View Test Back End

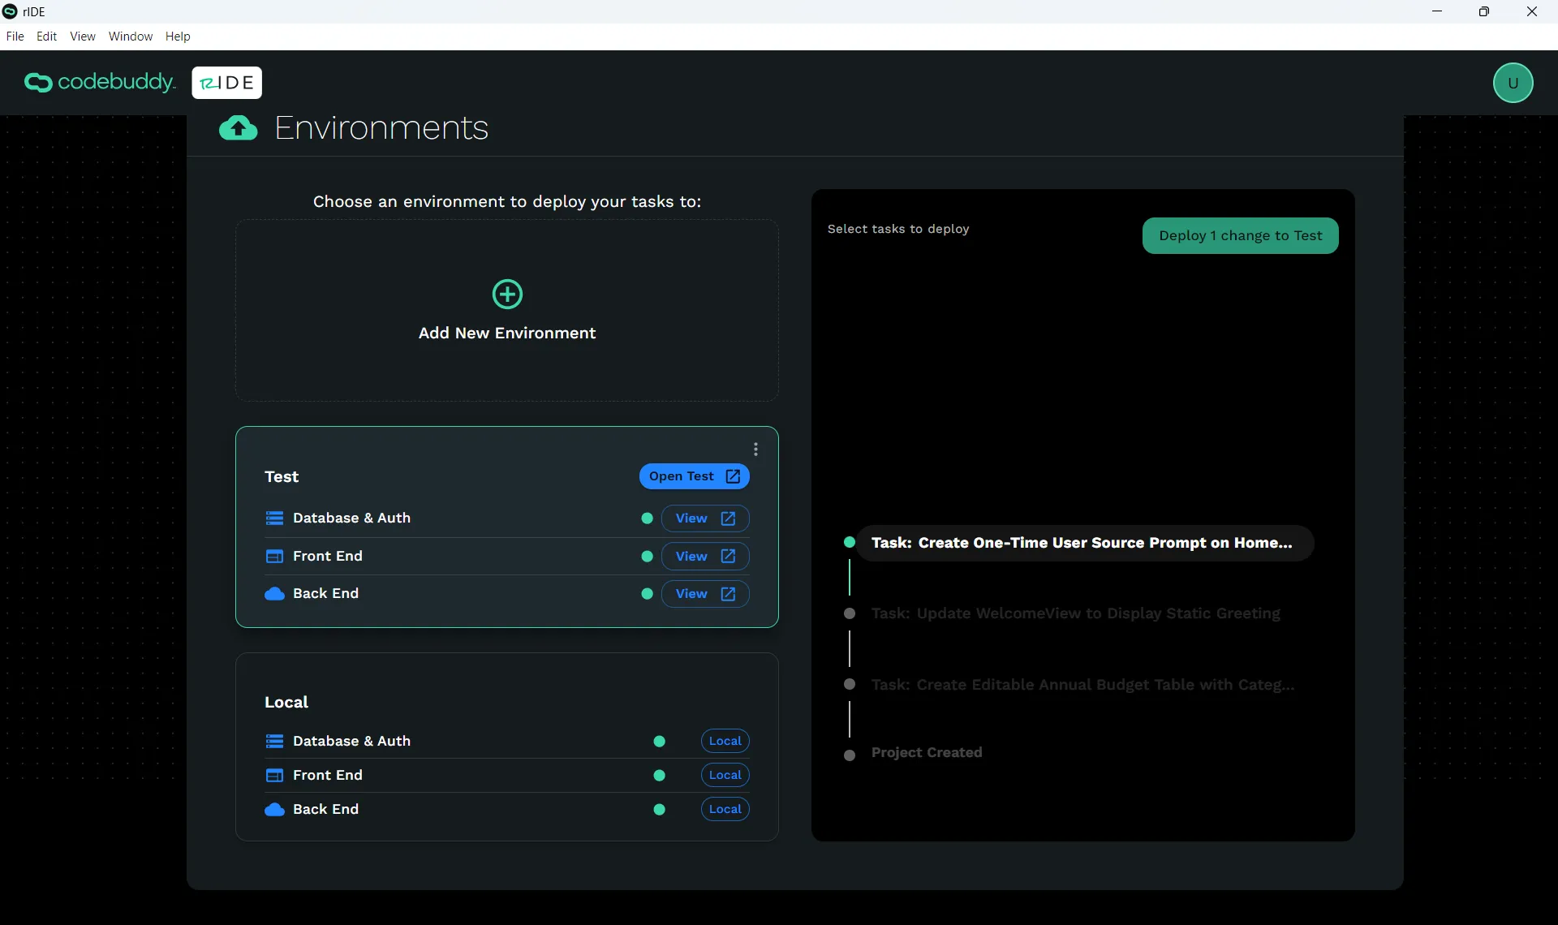pyautogui.click(x=704, y=594)
